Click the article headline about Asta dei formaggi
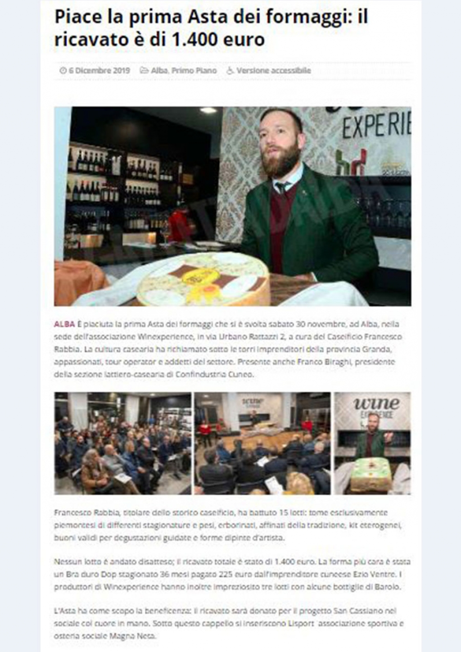The height and width of the screenshot is (652, 461). tap(211, 28)
